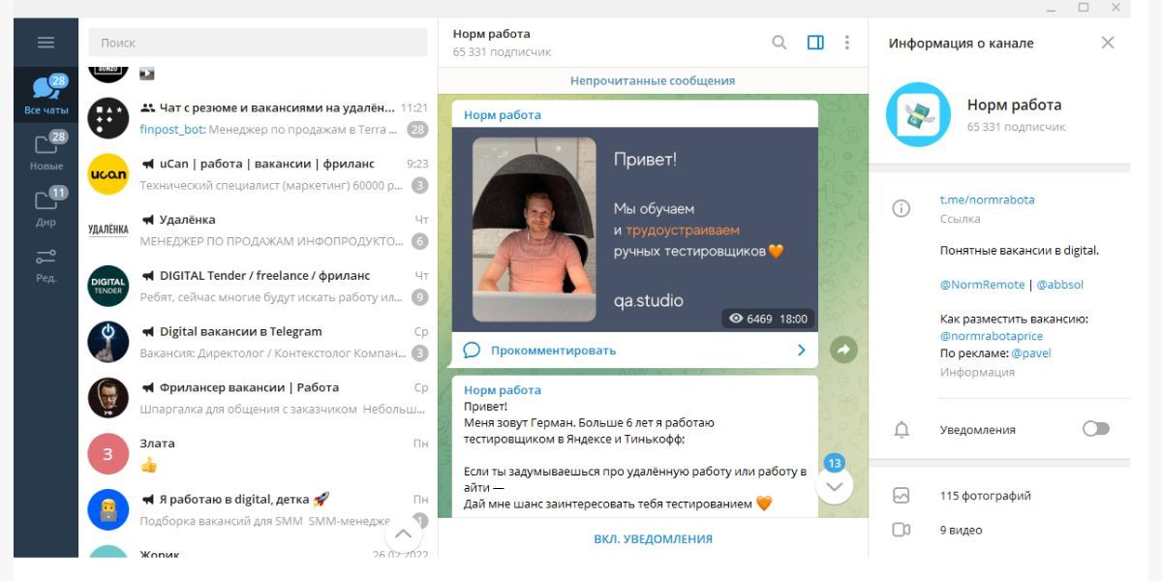Open the hamburger main menu
Image resolution: width=1162 pixels, height=581 pixels.
(46, 43)
